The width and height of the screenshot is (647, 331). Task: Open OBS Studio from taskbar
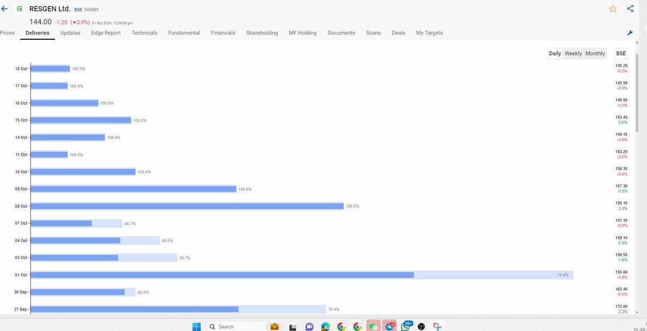(422, 326)
